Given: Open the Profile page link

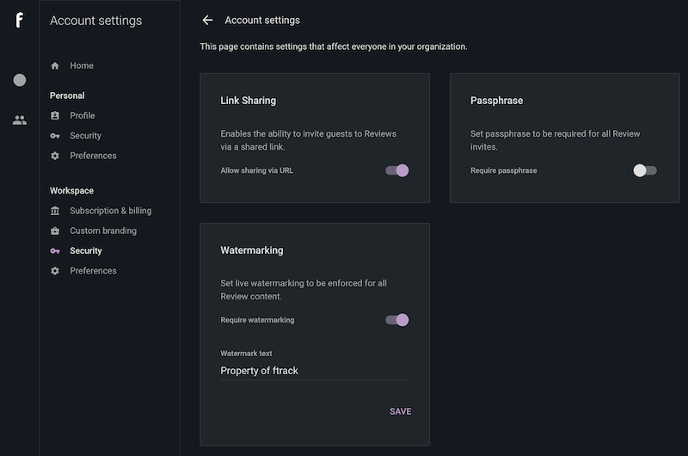Looking at the screenshot, I should click(83, 115).
